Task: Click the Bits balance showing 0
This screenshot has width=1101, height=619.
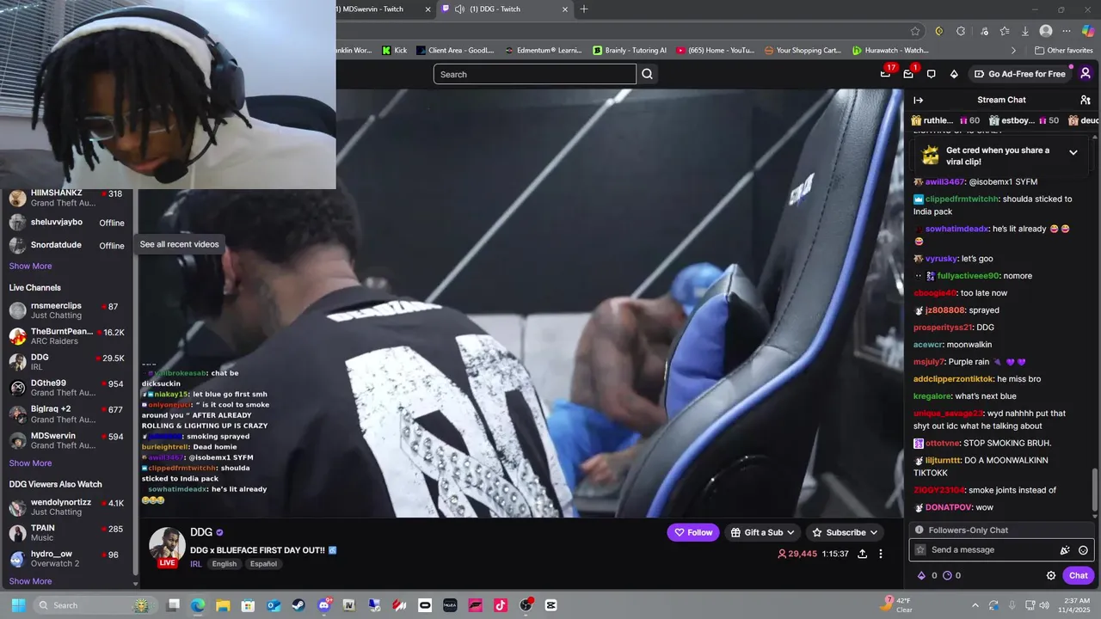Action: pyautogui.click(x=927, y=576)
